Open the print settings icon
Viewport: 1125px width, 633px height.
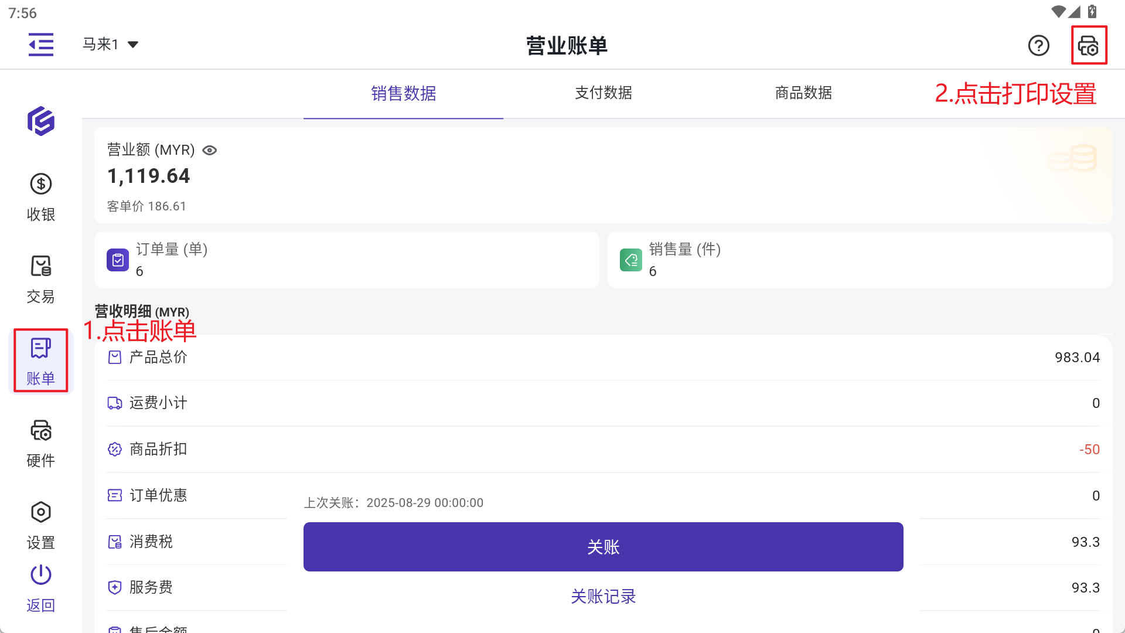1088,45
